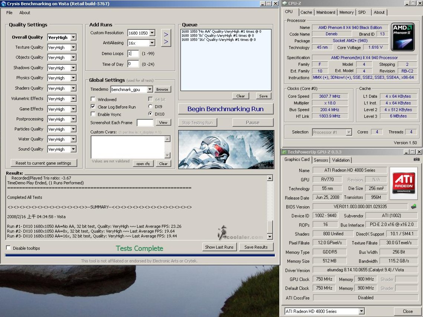
Task: Click the Screenshot Each Frame input field
Action: pos(145,123)
